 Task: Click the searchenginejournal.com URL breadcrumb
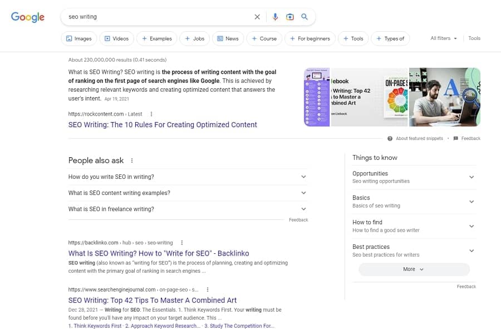[133, 289]
